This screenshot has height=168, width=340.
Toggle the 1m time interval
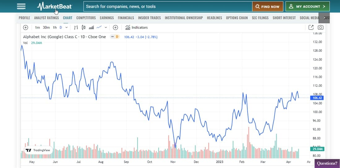click(37, 27)
